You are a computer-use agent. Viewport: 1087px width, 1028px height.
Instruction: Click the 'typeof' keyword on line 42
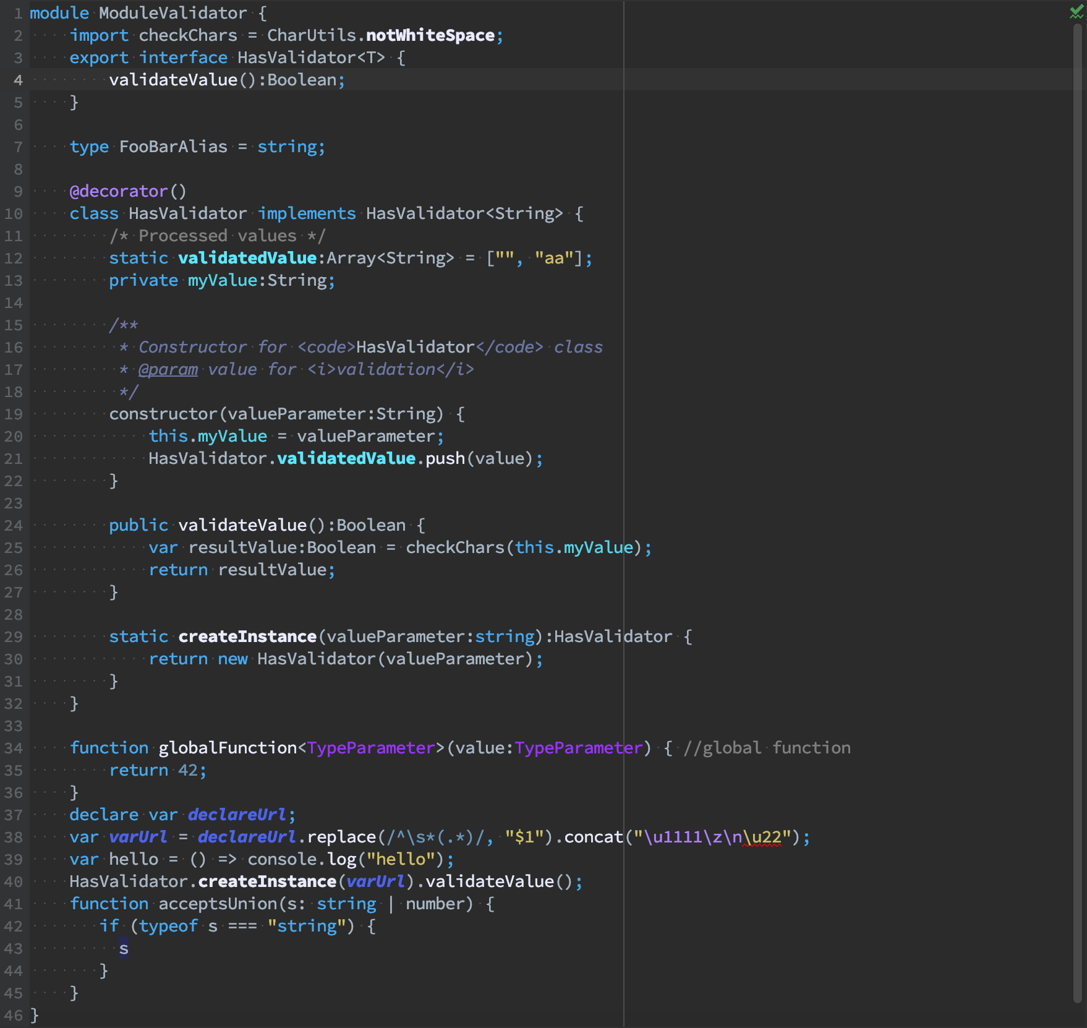(x=168, y=926)
